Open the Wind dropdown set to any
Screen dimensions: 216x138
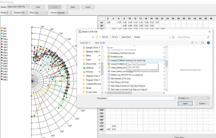click(x=41, y=13)
